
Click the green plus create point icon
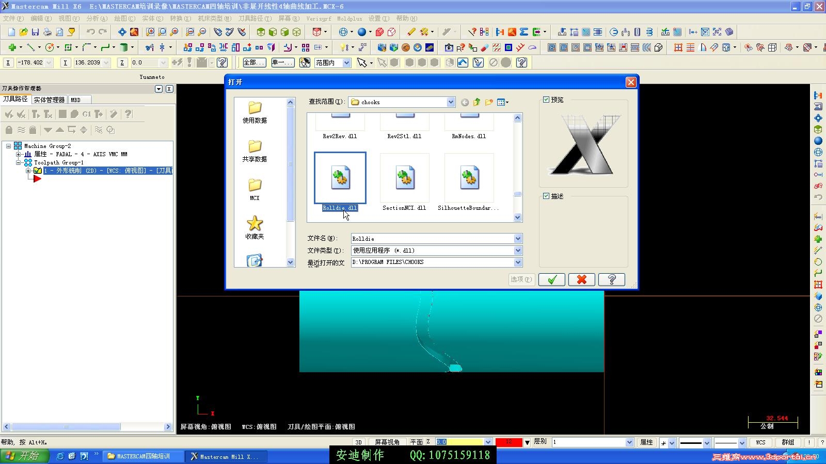click(x=11, y=47)
